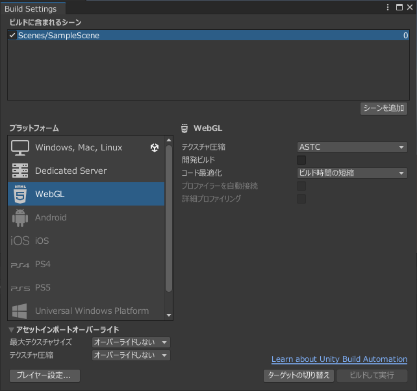
Task: Click the platform list scrollbar thumb
Action: (169, 219)
